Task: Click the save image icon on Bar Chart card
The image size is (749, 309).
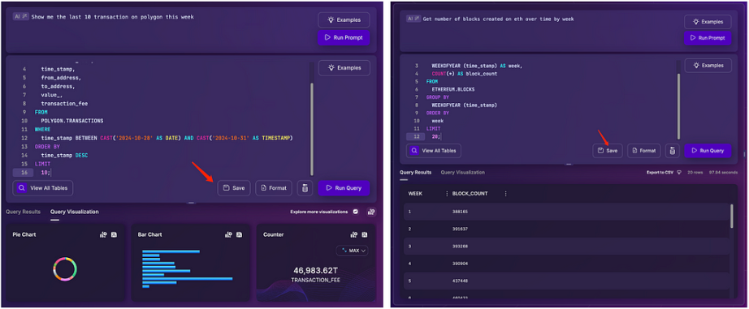Action: [x=239, y=234]
